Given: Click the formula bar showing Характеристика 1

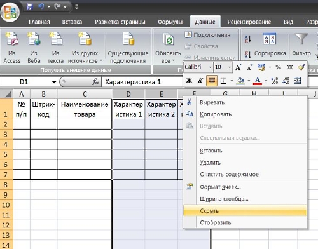Looking at the screenshot, I should click(x=142, y=82).
